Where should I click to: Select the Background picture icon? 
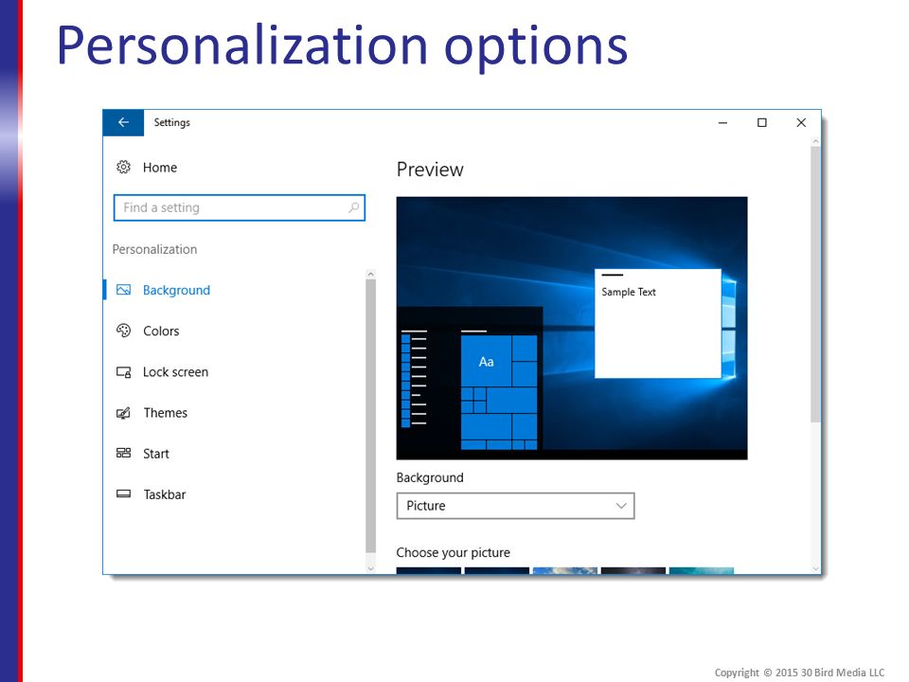tap(123, 290)
